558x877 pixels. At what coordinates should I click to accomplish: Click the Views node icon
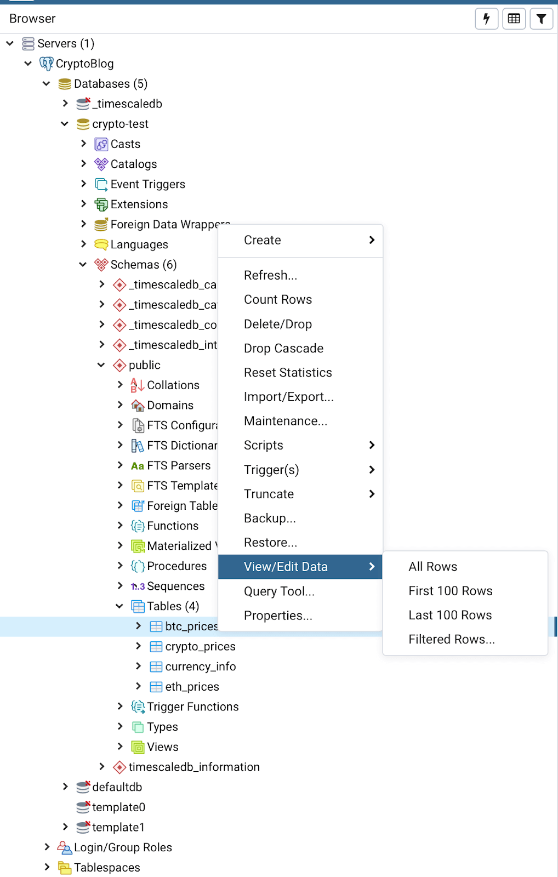138,747
